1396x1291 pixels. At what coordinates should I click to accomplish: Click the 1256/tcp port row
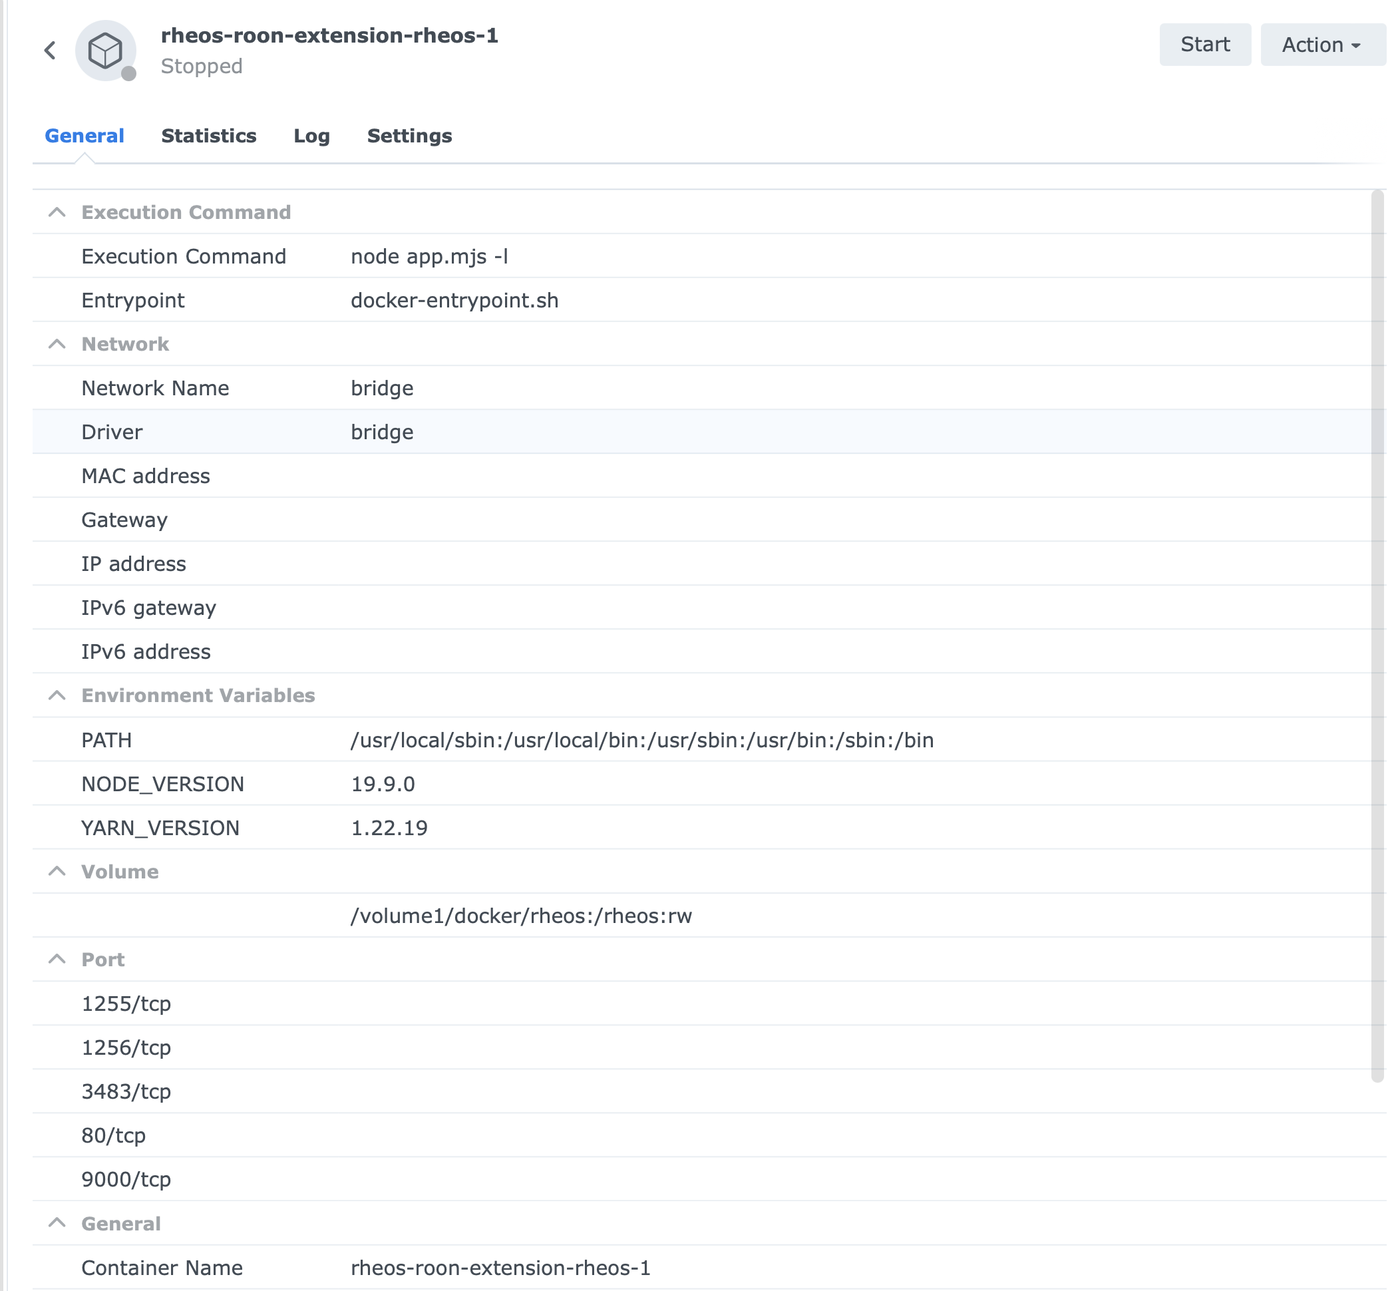[x=709, y=1048]
